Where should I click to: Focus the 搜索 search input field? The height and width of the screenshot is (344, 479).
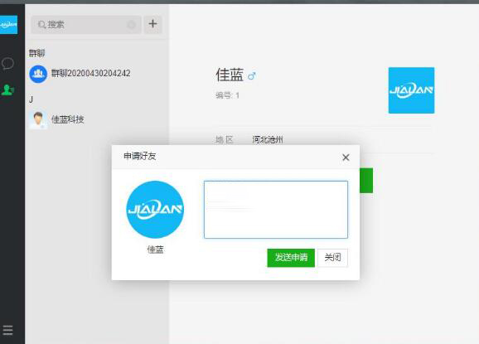86,24
